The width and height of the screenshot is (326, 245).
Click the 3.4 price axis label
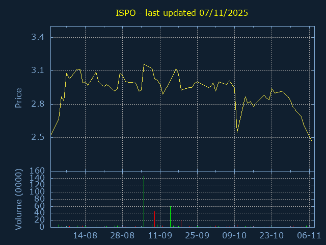click(x=37, y=37)
